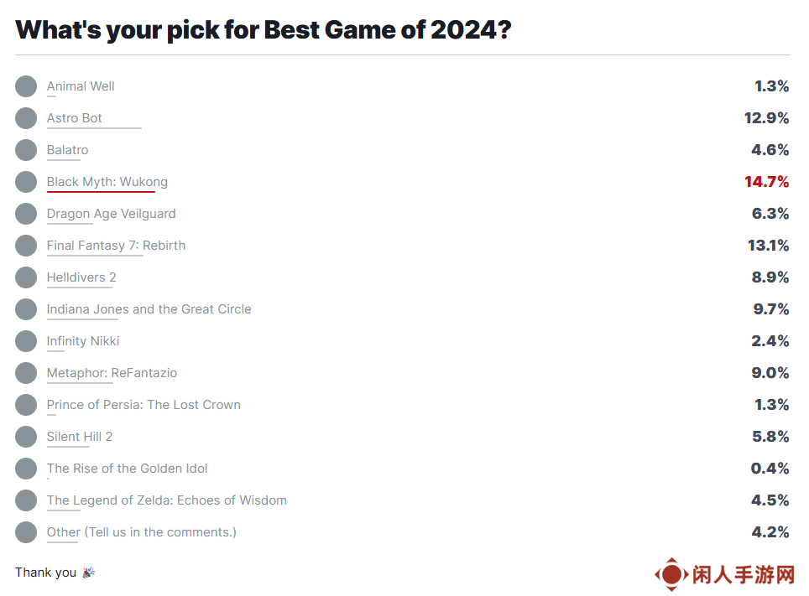The height and width of the screenshot is (596, 809).
Task: Choose the Astro Bot radio circle
Action: pos(26,118)
